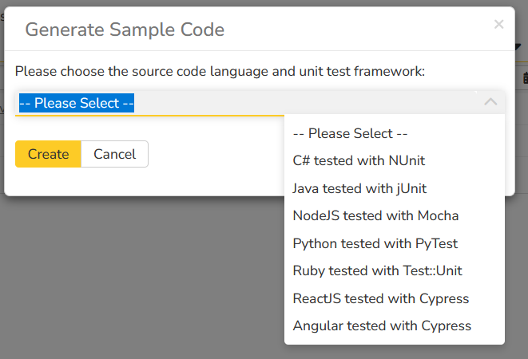This screenshot has width=528, height=359.
Task: Choose ReactJS tested with Cypress
Action: [380, 298]
